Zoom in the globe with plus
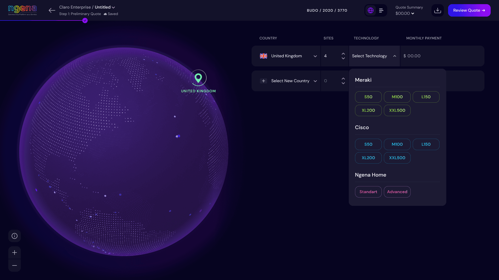Screen dimensions: 499x280 pyautogui.click(x=15, y=253)
